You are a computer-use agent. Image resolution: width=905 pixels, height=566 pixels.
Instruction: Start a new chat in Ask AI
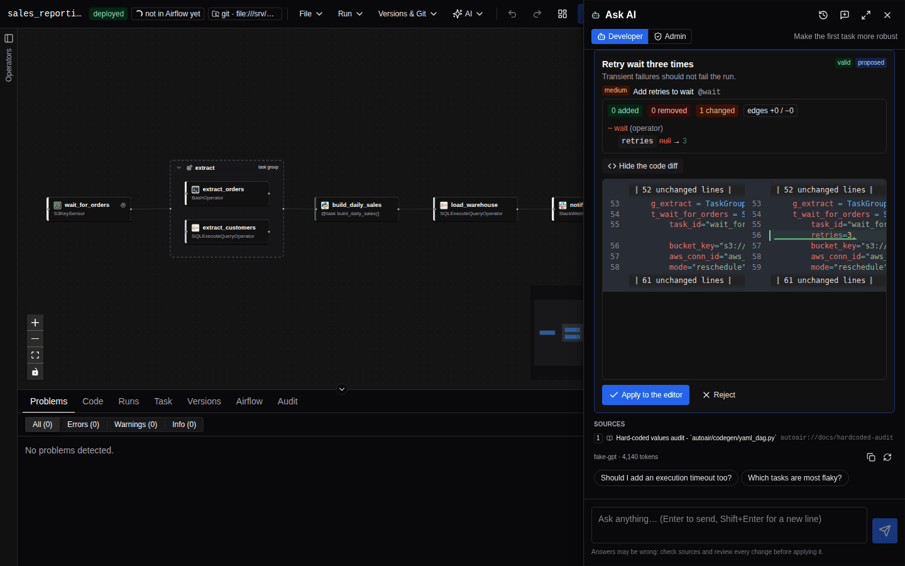coord(845,15)
